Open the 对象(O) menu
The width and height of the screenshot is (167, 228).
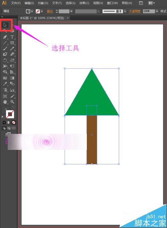coord(43,3)
